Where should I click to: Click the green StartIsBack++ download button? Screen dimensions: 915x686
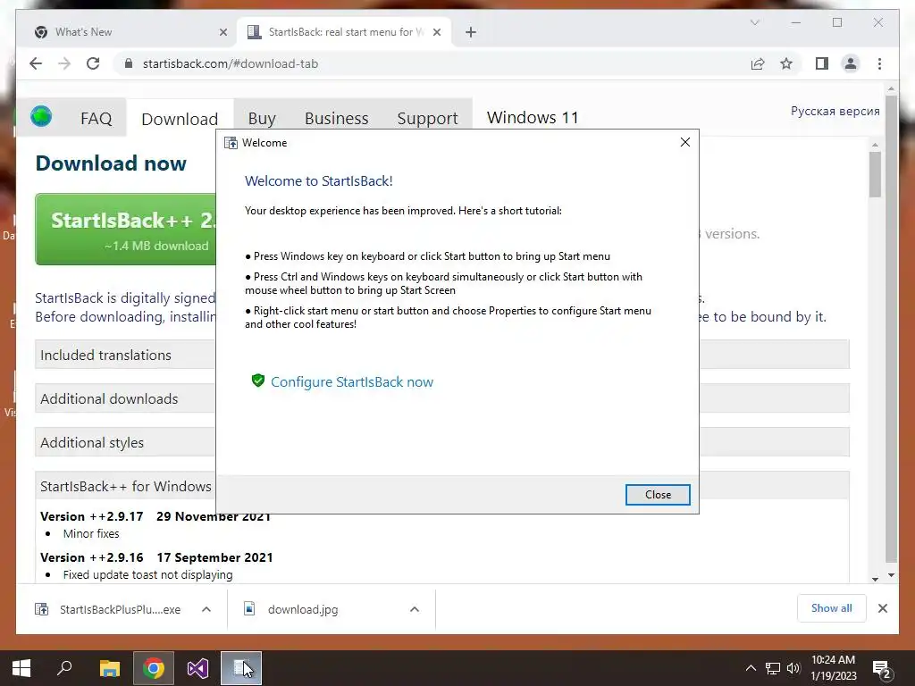tap(125, 230)
